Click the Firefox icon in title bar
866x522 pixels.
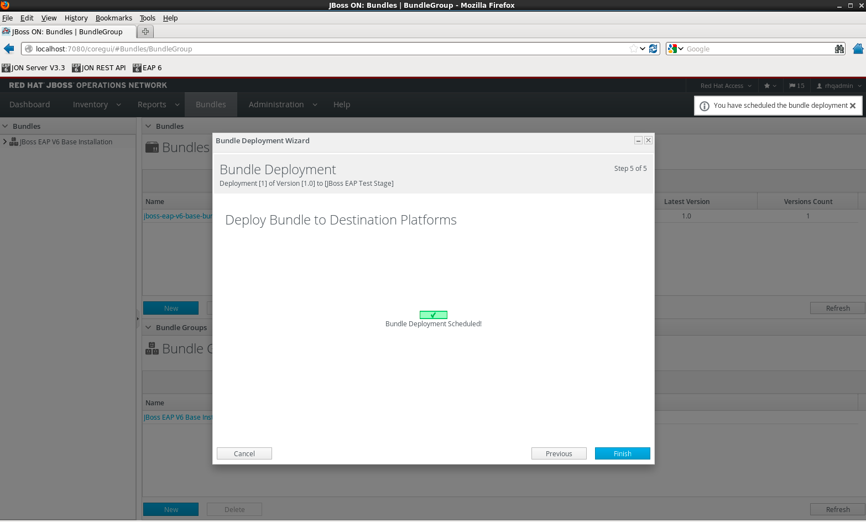pyautogui.click(x=5, y=5)
